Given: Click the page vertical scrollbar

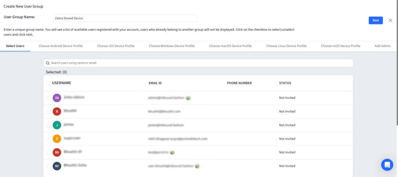Looking at the screenshot, I should [x=396, y=63].
